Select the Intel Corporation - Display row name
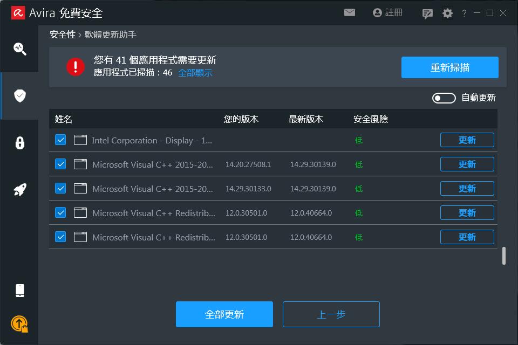This screenshot has height=345, width=518. pos(152,140)
